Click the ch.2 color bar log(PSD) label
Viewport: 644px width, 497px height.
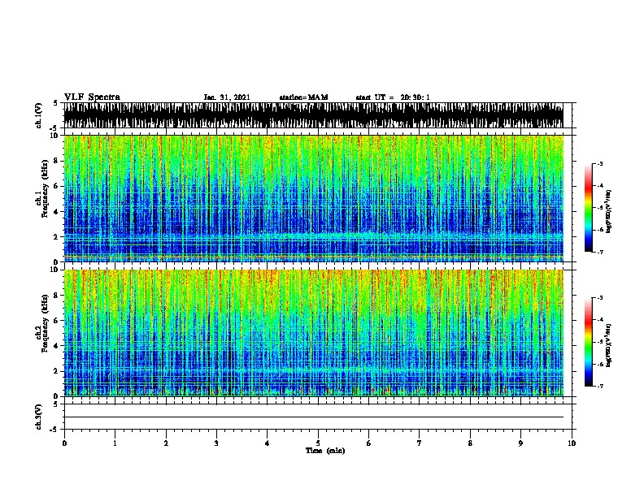[608, 345]
